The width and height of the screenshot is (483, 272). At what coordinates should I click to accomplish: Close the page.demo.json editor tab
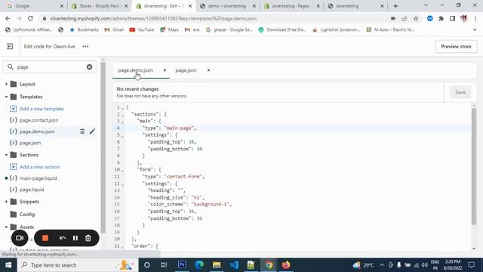coord(165,70)
